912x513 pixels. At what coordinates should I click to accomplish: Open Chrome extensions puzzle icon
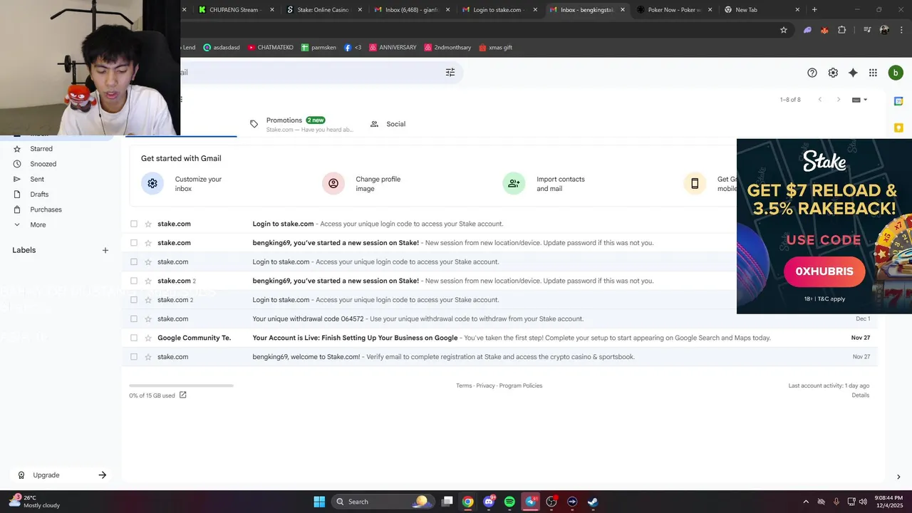pos(842,30)
